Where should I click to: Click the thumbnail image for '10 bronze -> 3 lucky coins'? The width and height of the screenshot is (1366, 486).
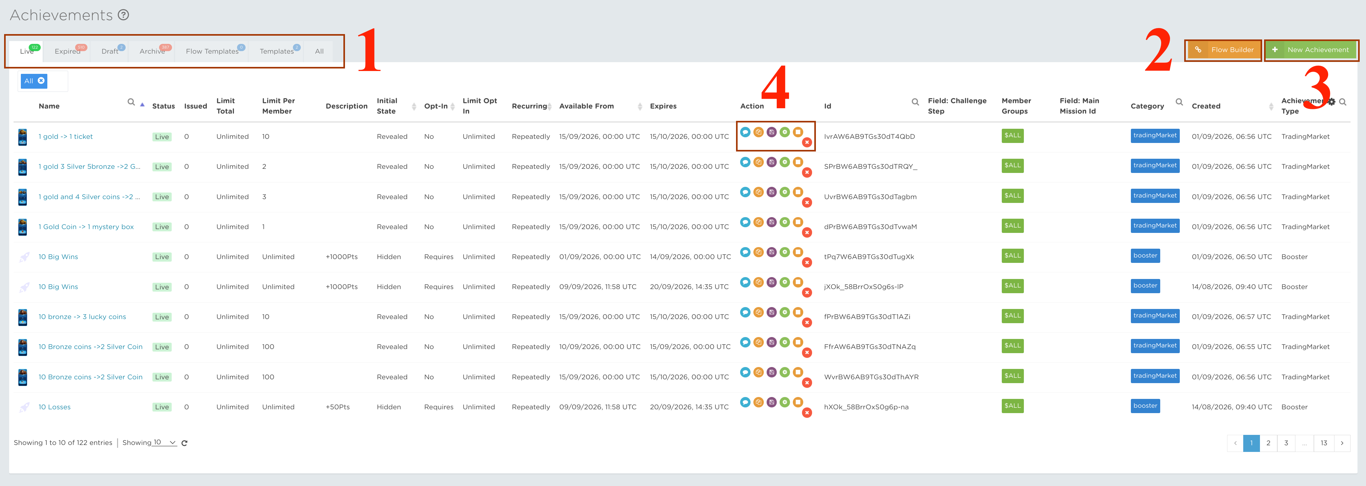coord(22,317)
